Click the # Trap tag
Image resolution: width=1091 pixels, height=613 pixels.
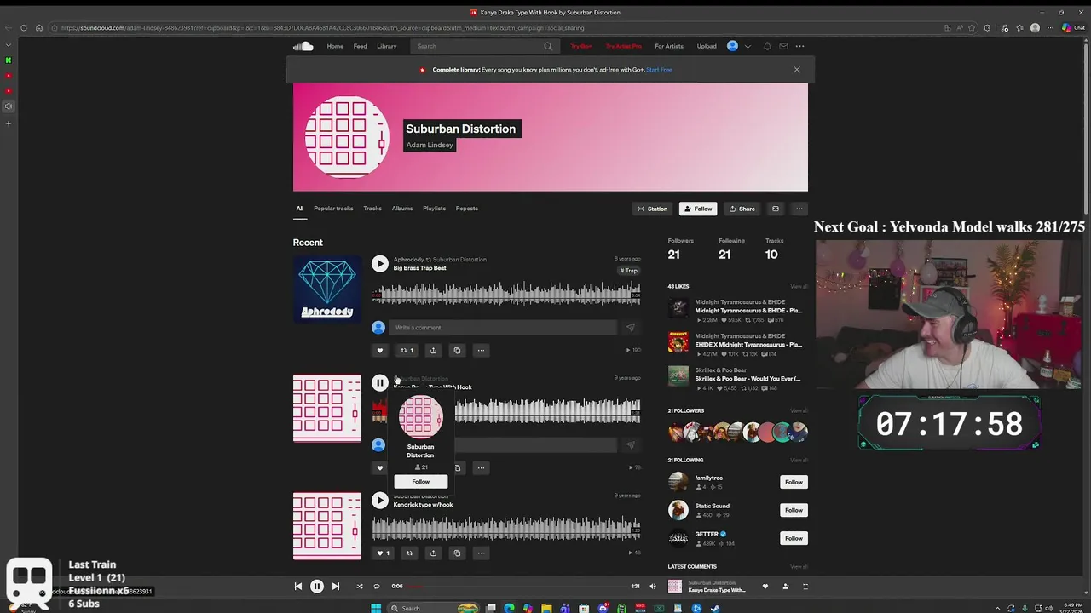tap(629, 271)
